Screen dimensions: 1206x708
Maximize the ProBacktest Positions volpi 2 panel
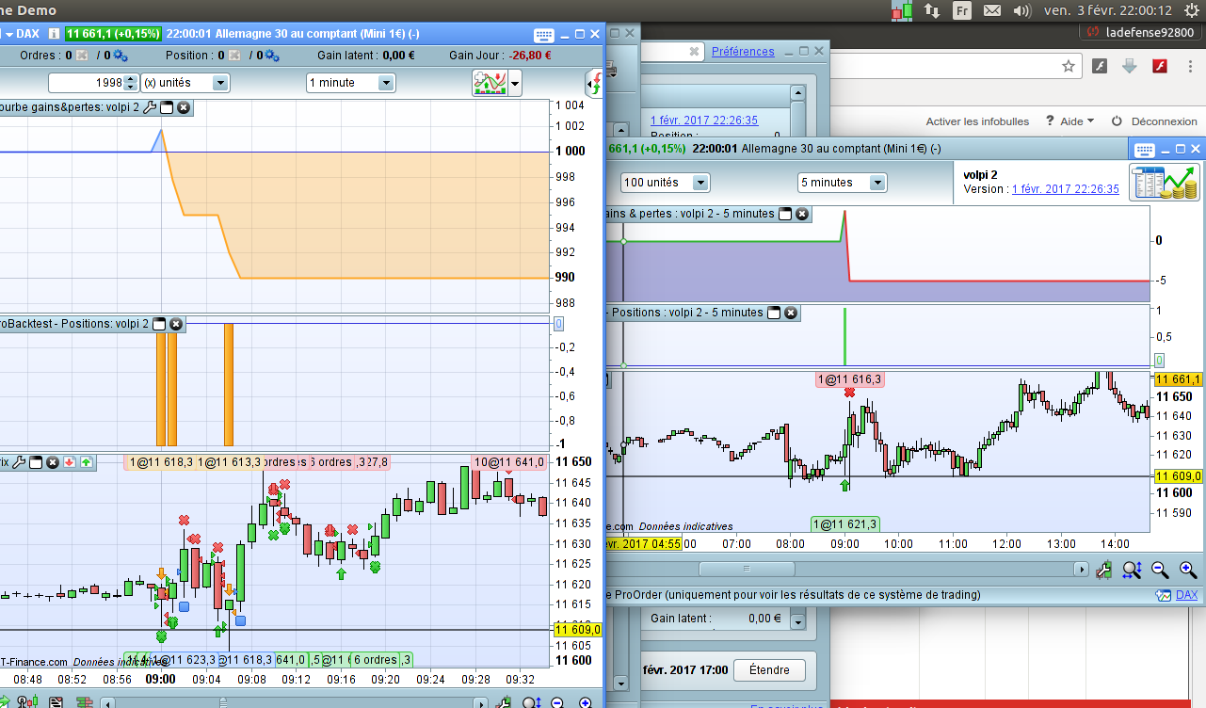point(159,324)
